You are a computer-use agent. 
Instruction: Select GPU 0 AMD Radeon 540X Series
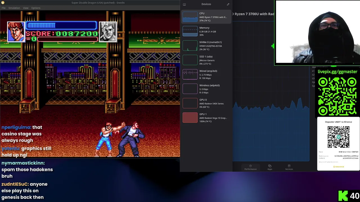pos(206,103)
